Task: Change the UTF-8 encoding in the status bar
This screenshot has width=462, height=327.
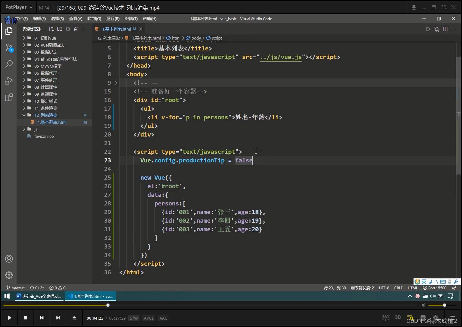Action: (384, 288)
